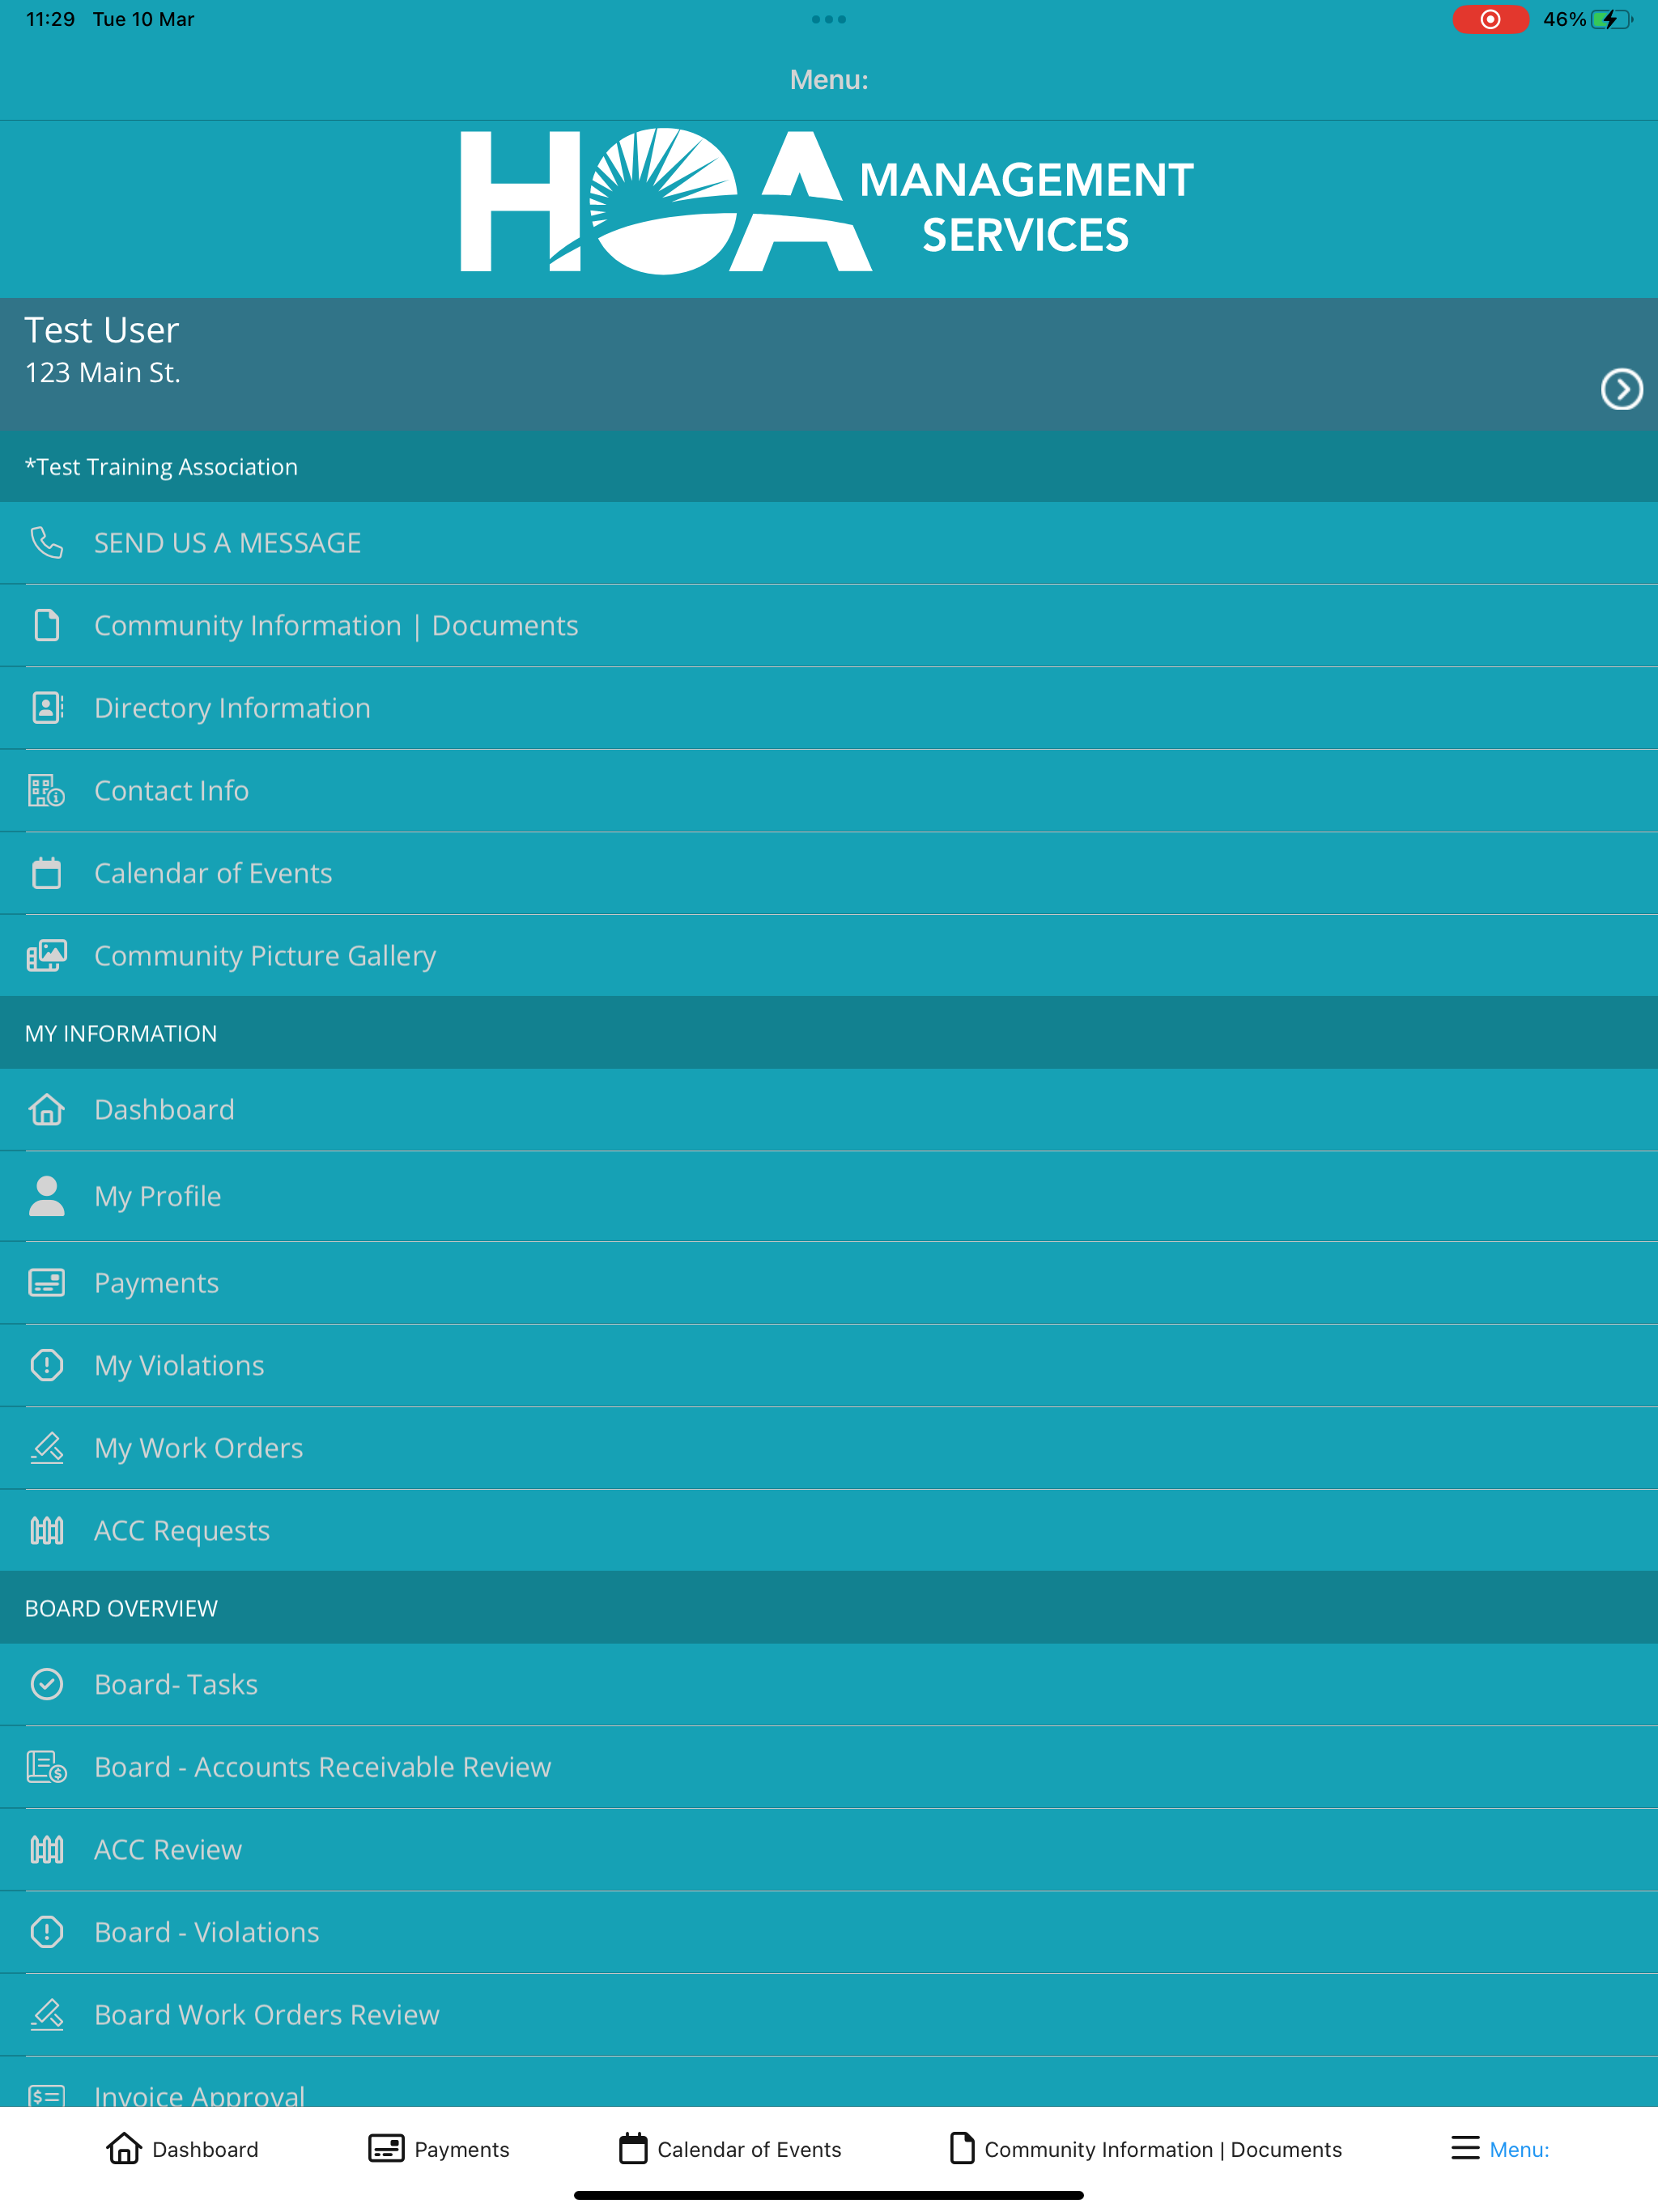1658x2212 pixels.
Task: Go to Dashboard under My Information
Action: [x=829, y=1109]
